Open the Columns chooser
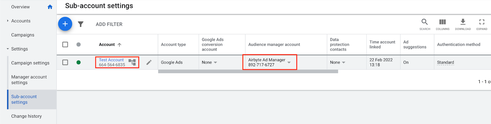 pos(443,24)
